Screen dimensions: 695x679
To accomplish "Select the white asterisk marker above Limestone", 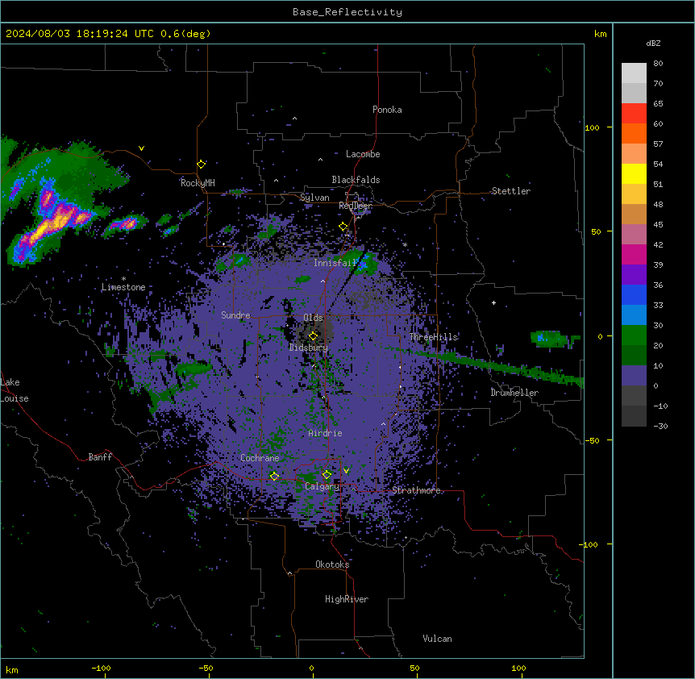I will click(x=123, y=279).
